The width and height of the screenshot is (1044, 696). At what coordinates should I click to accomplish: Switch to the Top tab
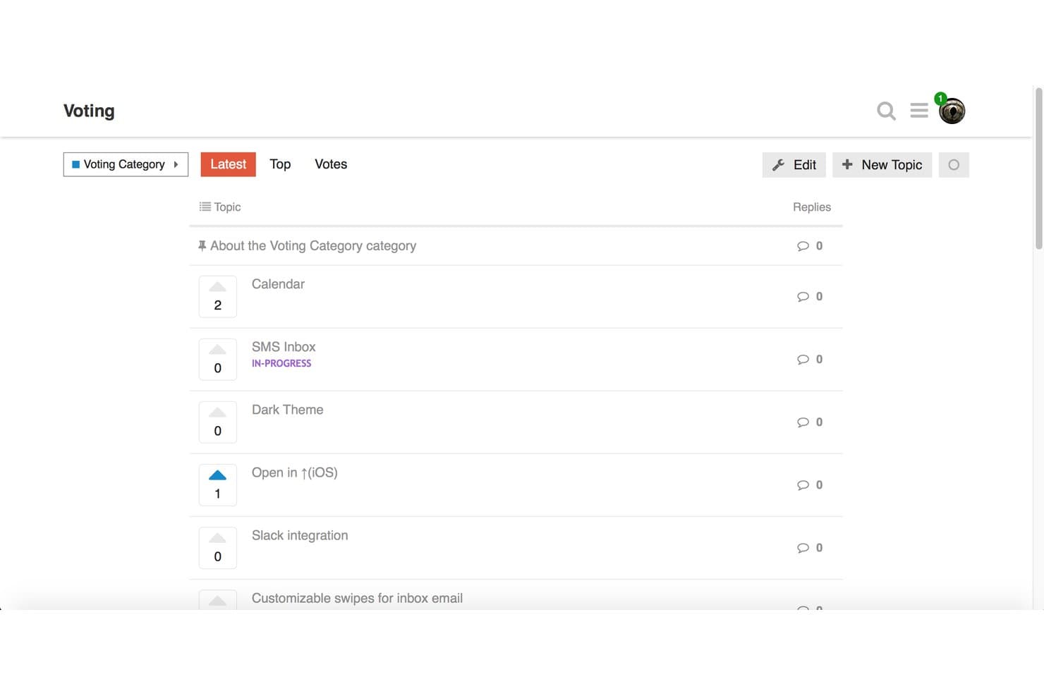tap(280, 164)
